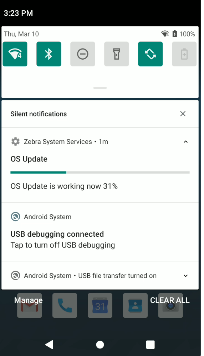Enable Do Not Disturb tile
Screen dimensions: 204x356
tap(82, 54)
